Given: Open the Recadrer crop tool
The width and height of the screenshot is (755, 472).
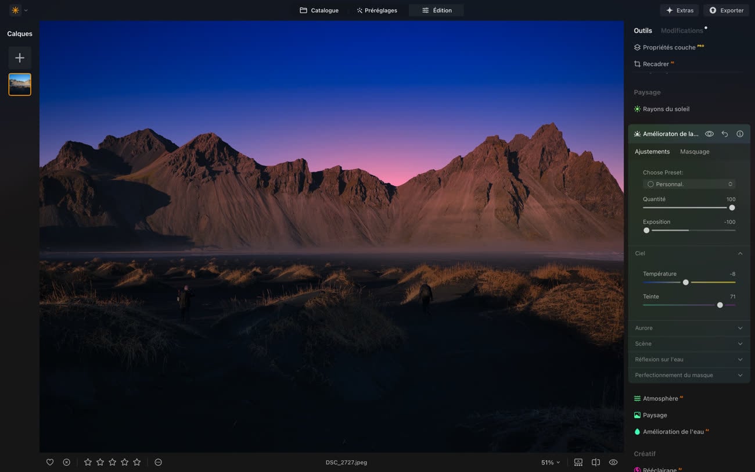Looking at the screenshot, I should coord(658,64).
